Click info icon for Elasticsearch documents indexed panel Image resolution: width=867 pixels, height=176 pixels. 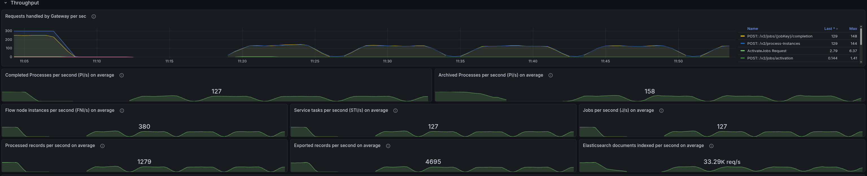pos(711,146)
